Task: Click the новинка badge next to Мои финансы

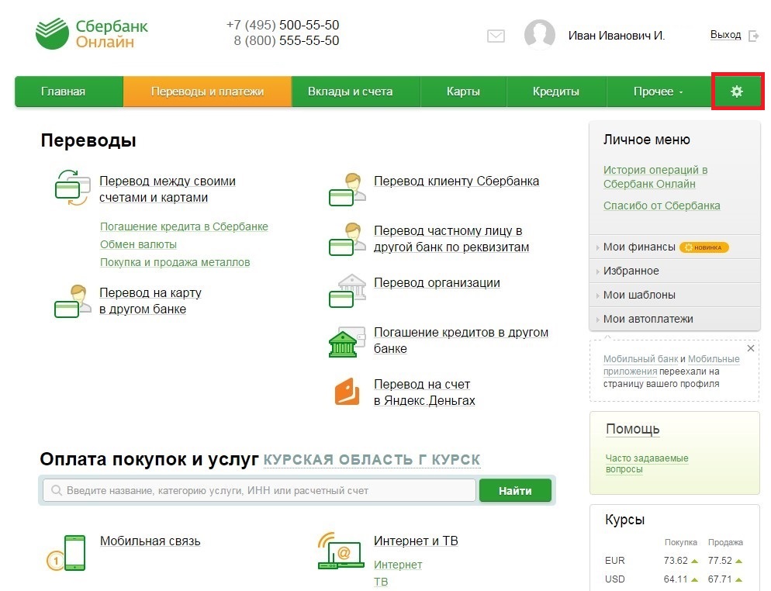Action: tap(704, 247)
